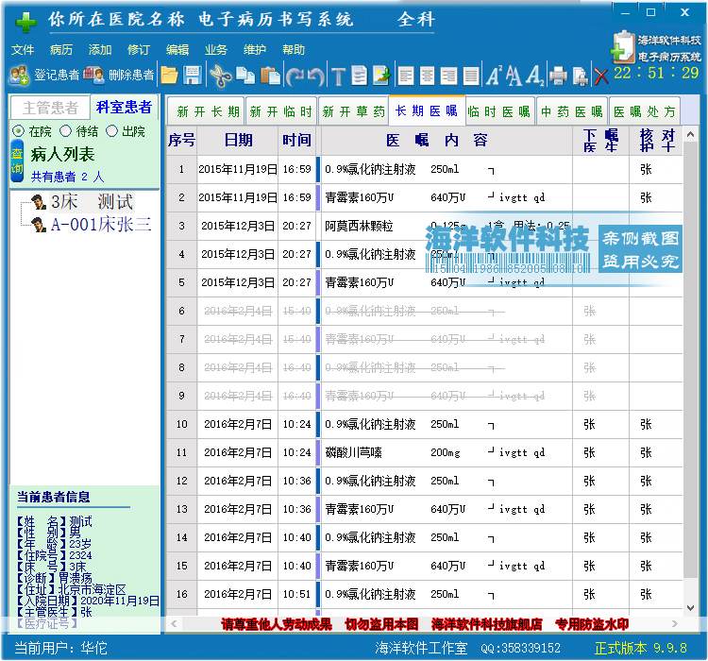Open the 编辑 menu
Screen dimensions: 708x661
point(177,49)
